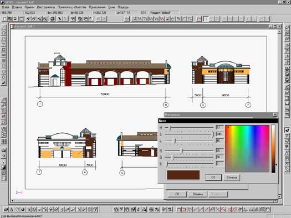Click the percent icon in bottom toolbar
Viewport: 291px width, 218px height.
[x=157, y=210]
